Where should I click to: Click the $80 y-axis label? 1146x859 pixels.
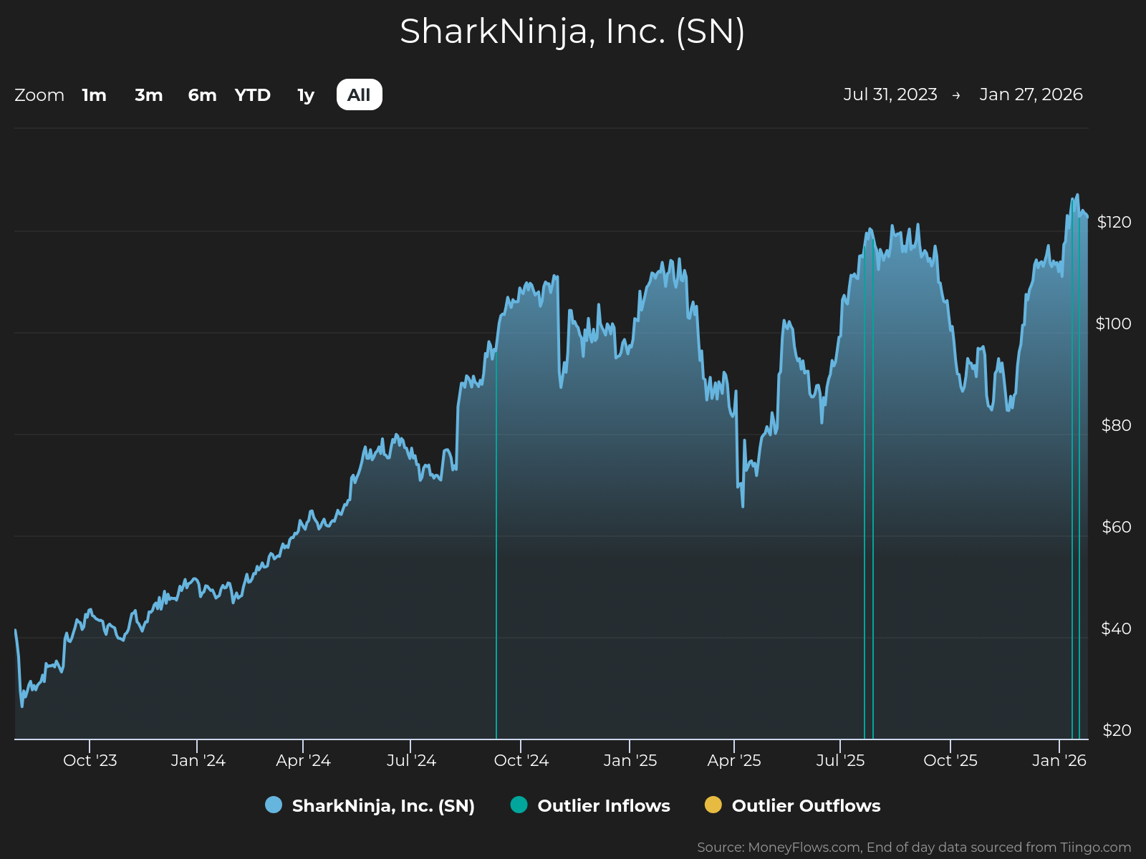[x=1117, y=426]
